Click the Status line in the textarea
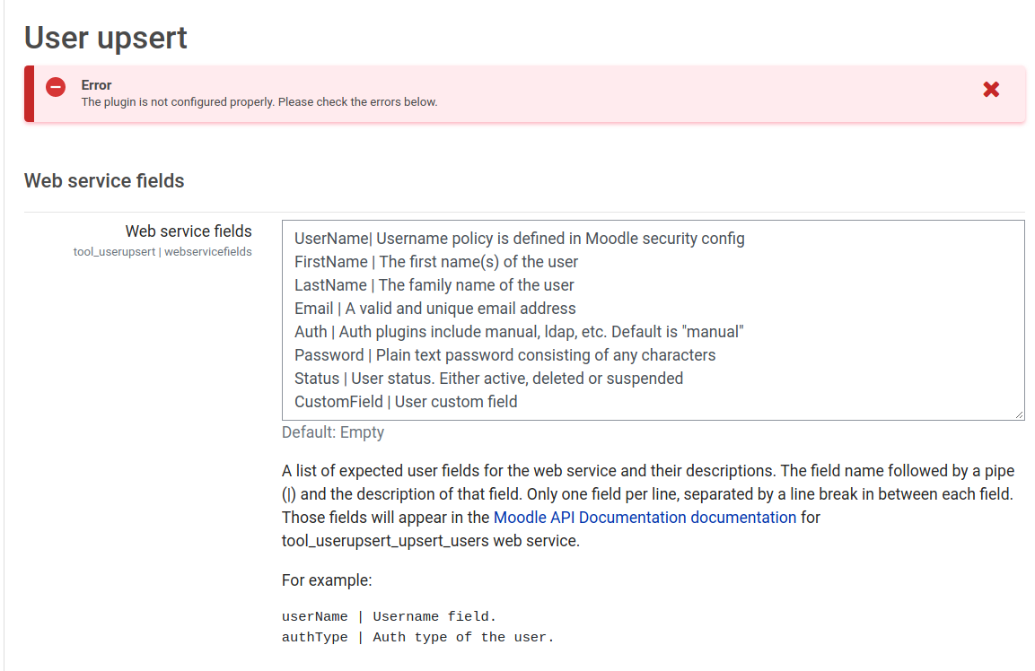This screenshot has width=1035, height=671. (488, 379)
